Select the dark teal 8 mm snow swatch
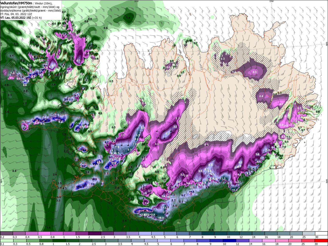Screen dimensions: 328x246 pyautogui.click(x=208, y=233)
